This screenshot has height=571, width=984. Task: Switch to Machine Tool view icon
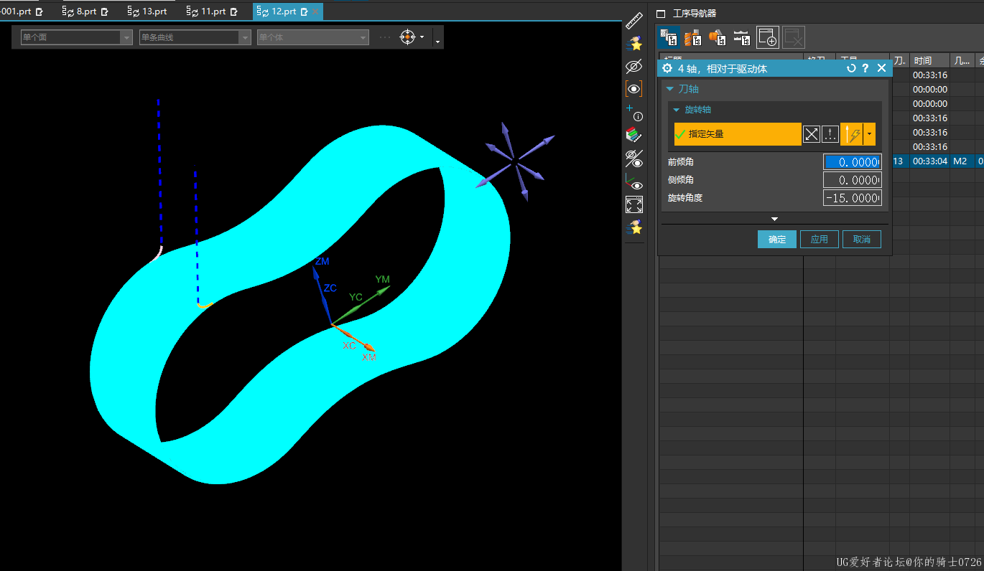(692, 37)
